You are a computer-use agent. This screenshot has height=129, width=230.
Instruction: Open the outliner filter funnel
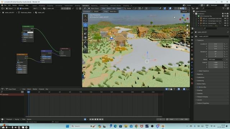[x=224, y=9]
